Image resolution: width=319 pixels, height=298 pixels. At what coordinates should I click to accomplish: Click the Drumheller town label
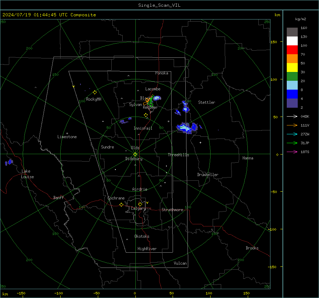pyautogui.click(x=208, y=175)
